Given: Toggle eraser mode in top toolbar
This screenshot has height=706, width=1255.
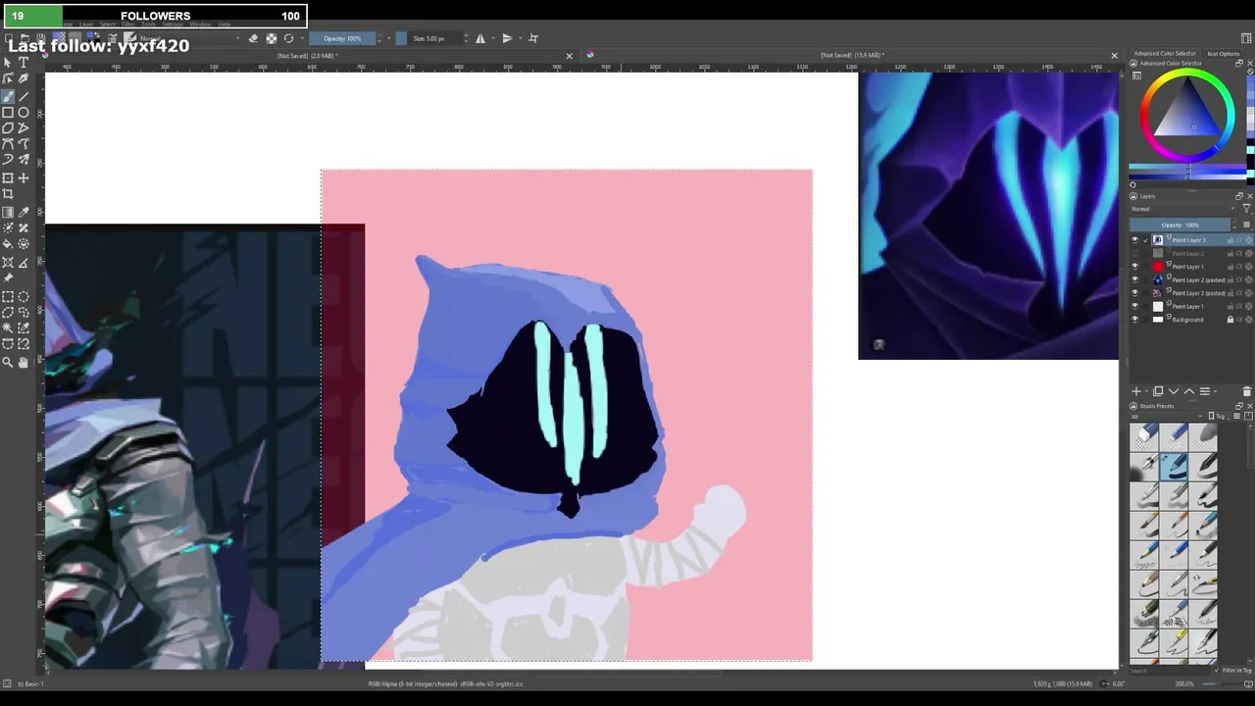Looking at the screenshot, I should pos(253,38).
